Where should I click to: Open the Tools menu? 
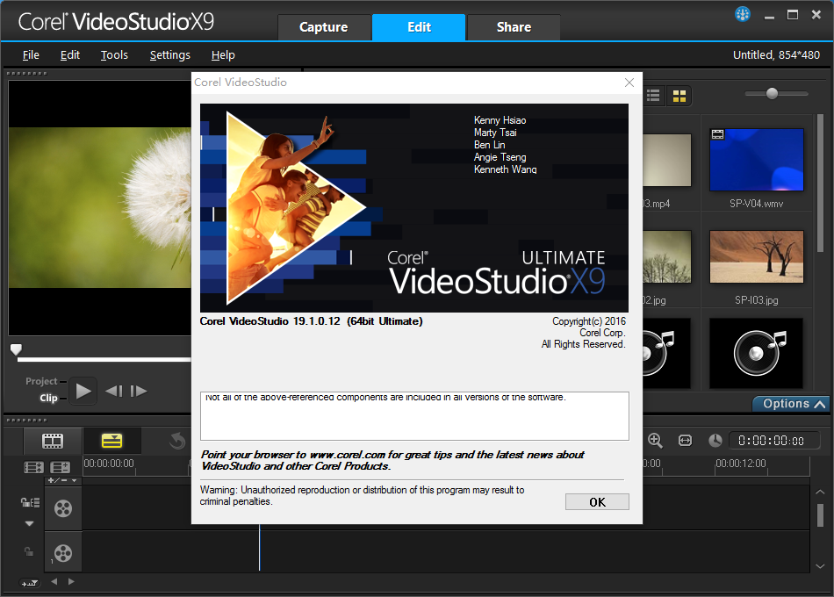tap(114, 54)
